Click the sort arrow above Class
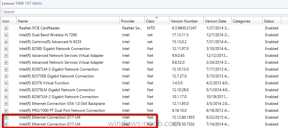This screenshot has height=128, width=288. coord(157,17)
